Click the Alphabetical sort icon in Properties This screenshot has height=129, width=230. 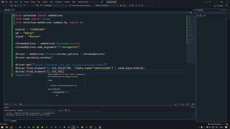tap(201, 16)
